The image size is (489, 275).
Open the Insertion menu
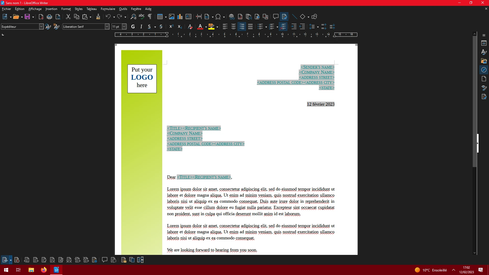click(51, 9)
